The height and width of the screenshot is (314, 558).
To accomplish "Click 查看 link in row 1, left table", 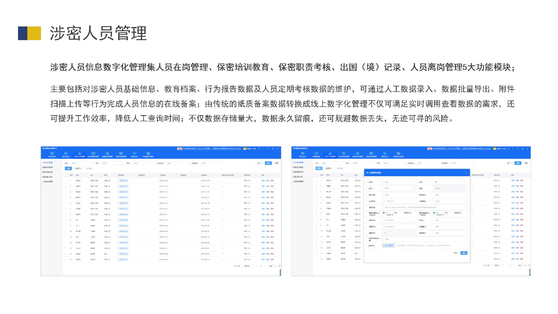I will pyautogui.click(x=263, y=181).
